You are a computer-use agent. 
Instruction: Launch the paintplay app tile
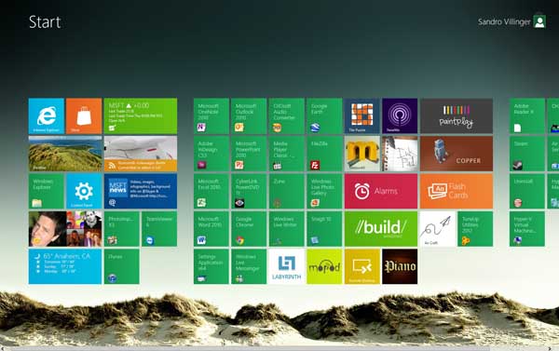tap(457, 116)
